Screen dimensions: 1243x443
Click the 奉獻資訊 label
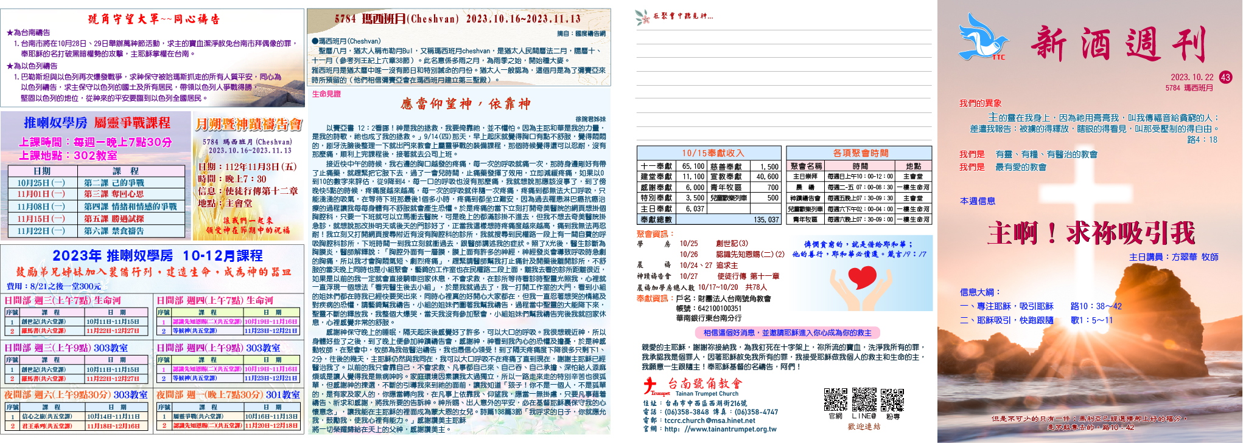pos(655,298)
